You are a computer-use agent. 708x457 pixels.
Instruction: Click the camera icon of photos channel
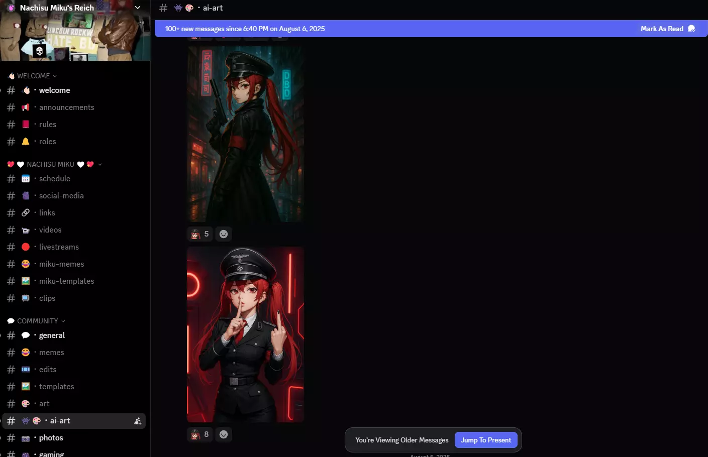click(x=26, y=438)
